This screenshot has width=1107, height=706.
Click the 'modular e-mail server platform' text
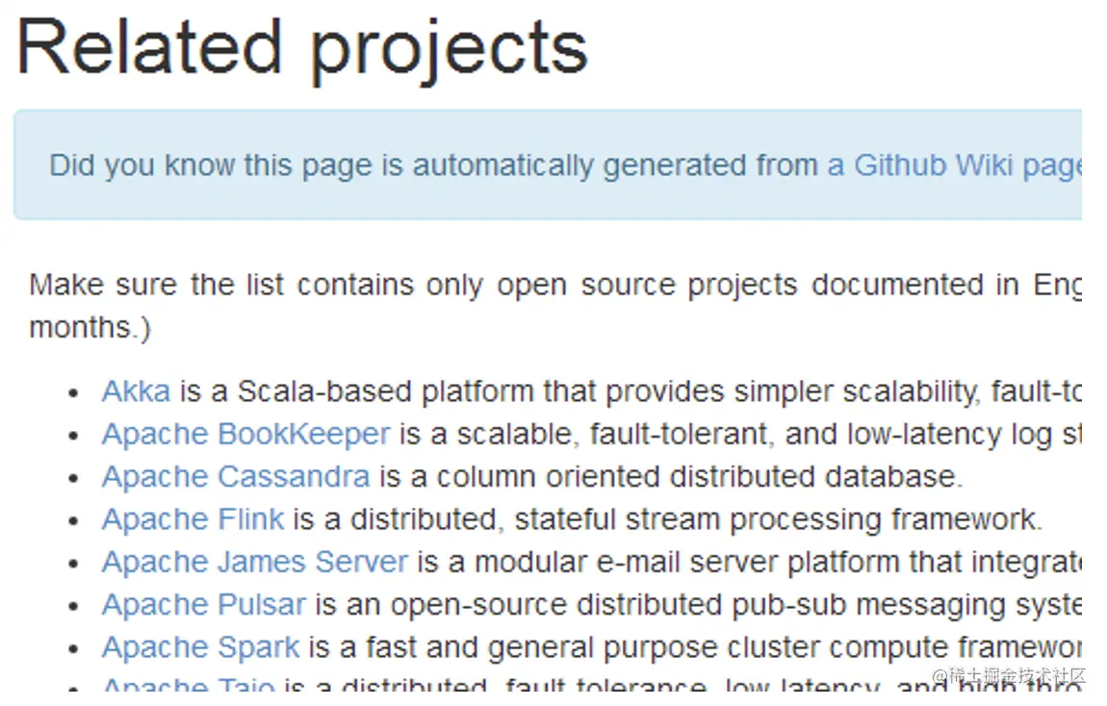(x=693, y=561)
